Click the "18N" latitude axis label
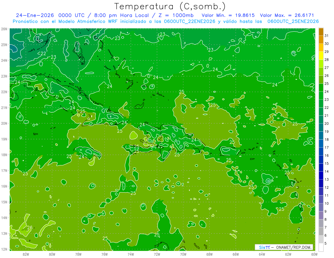The image size is (334, 258). (4, 155)
